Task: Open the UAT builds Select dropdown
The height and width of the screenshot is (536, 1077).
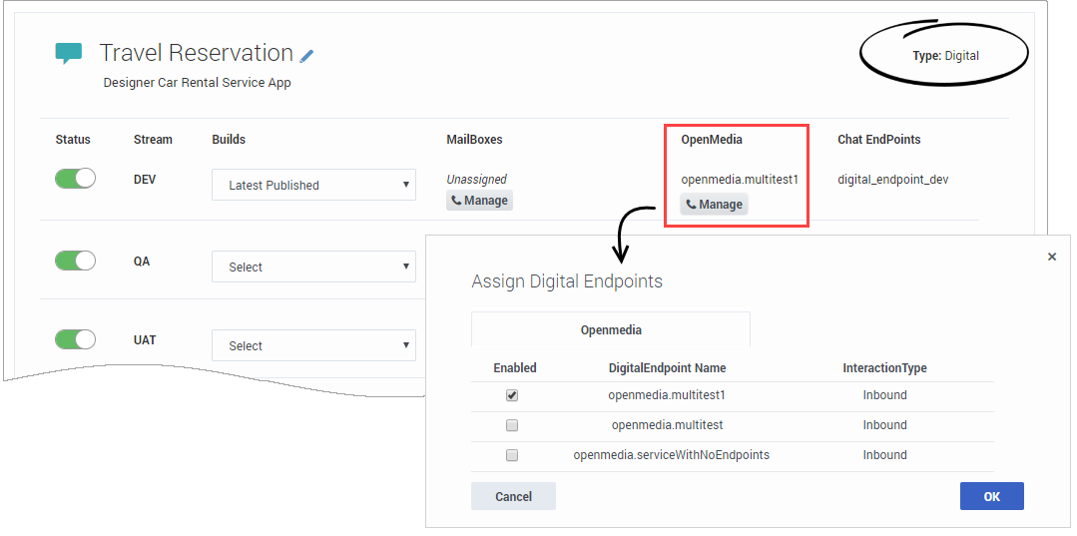Action: (313, 345)
